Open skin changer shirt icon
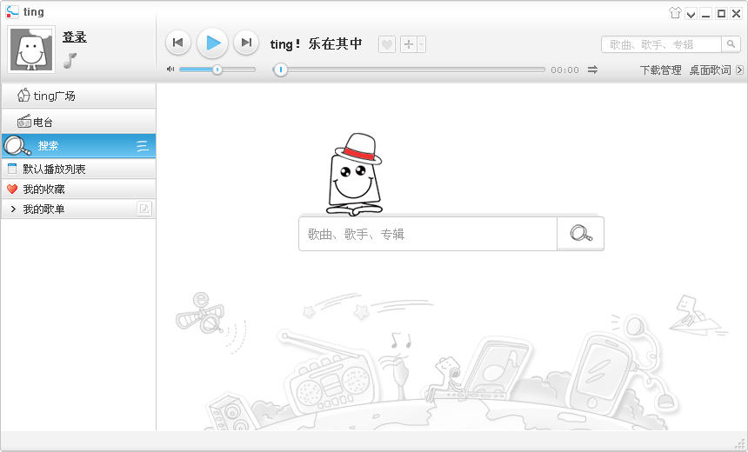 (675, 13)
